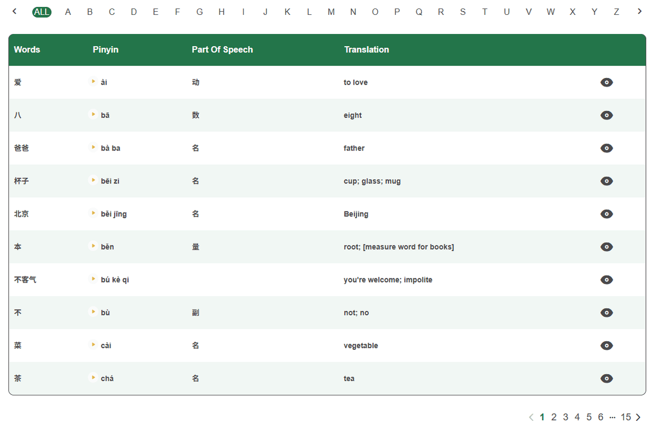Play audio for bú kè qi

tap(94, 280)
